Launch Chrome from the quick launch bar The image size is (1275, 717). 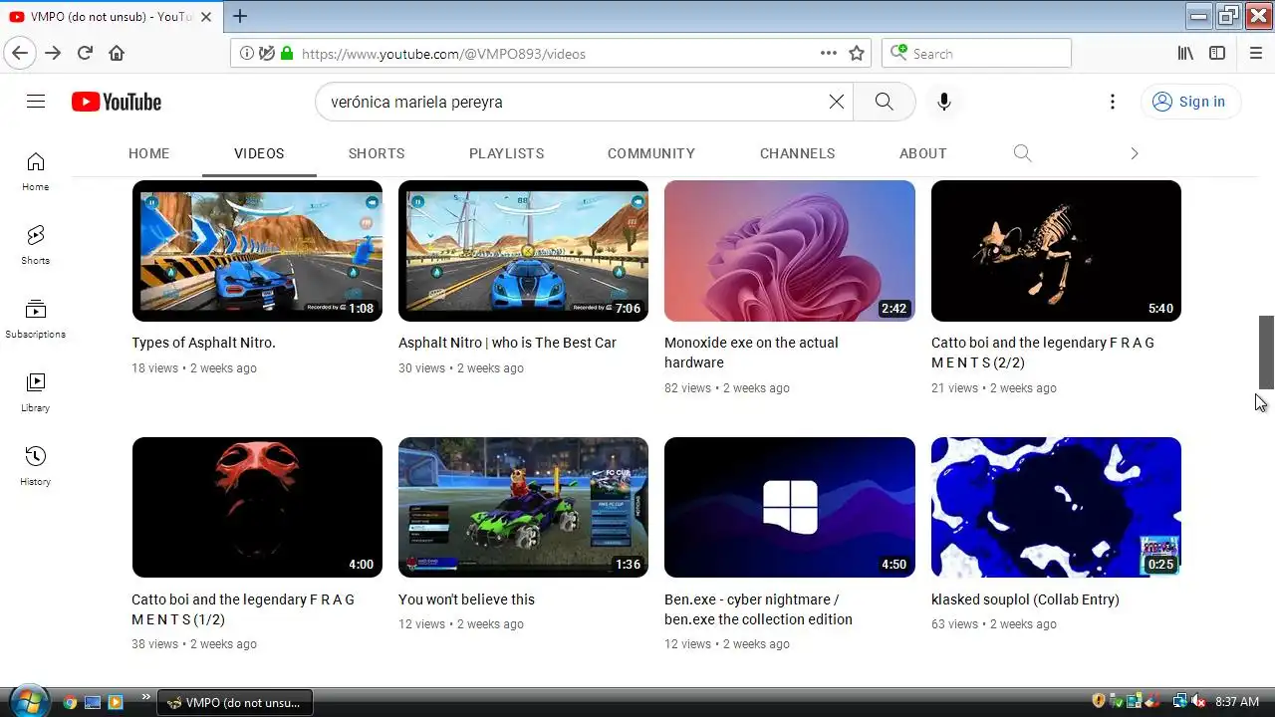[70, 702]
